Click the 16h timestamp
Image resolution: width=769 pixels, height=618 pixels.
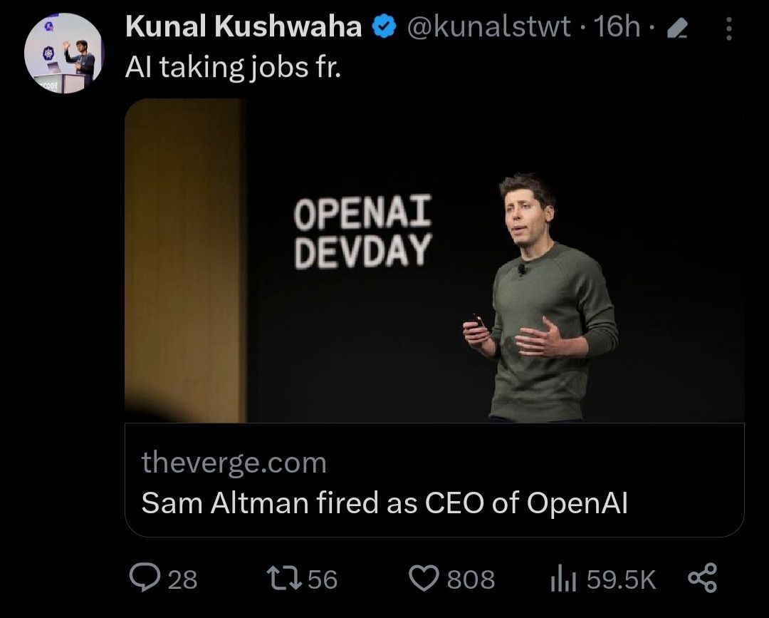coord(617,28)
